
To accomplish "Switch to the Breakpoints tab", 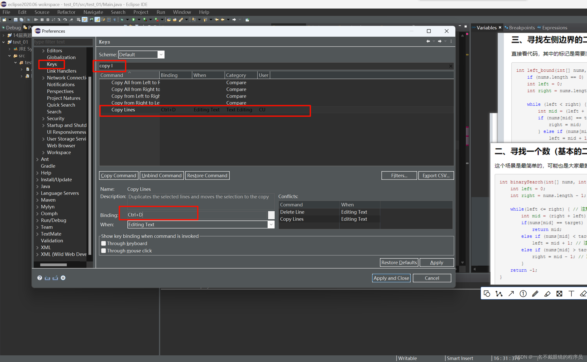I will [x=522, y=28].
